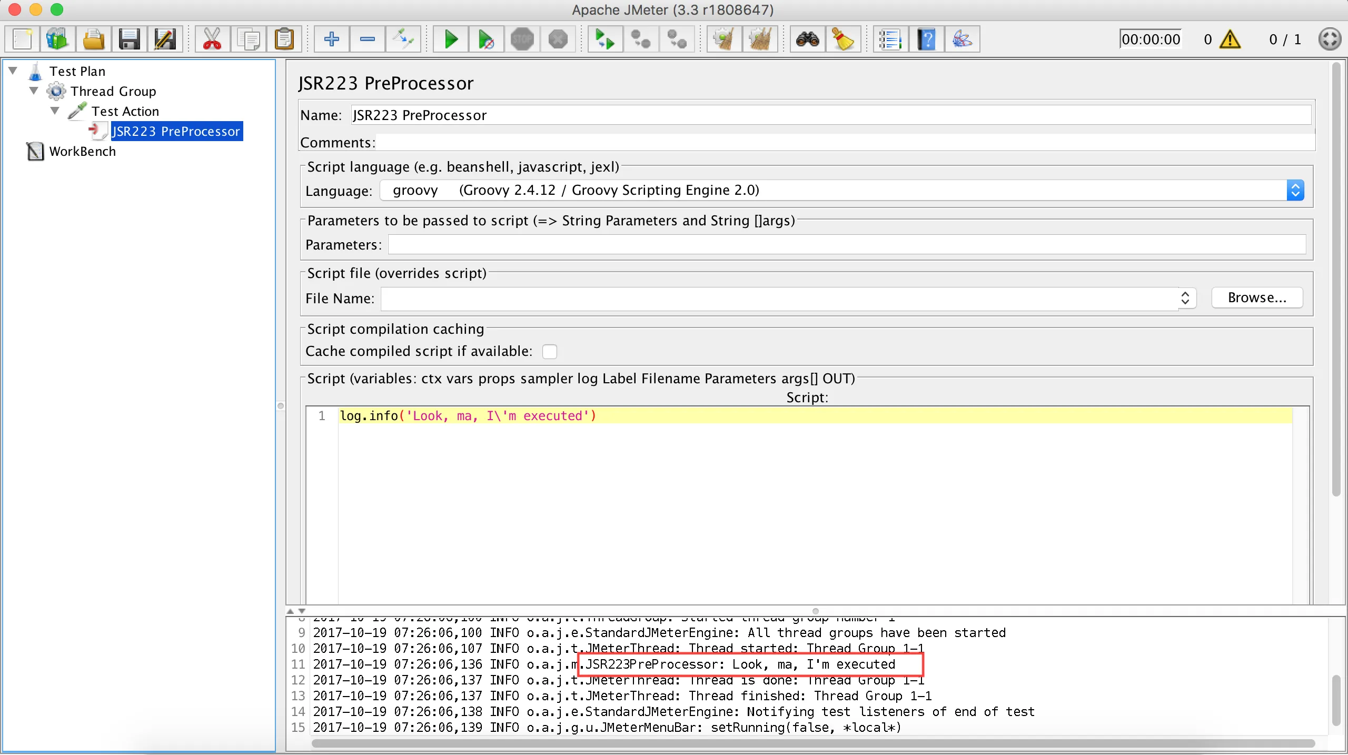Click the yellow warning log toggle icon

pos(1230,39)
